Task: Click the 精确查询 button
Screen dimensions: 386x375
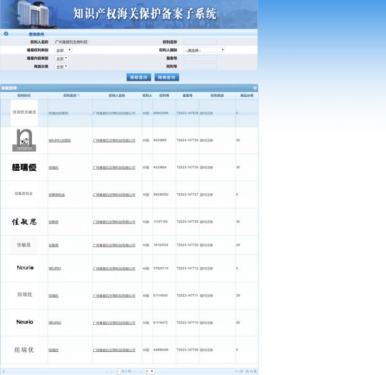Action: [x=166, y=77]
